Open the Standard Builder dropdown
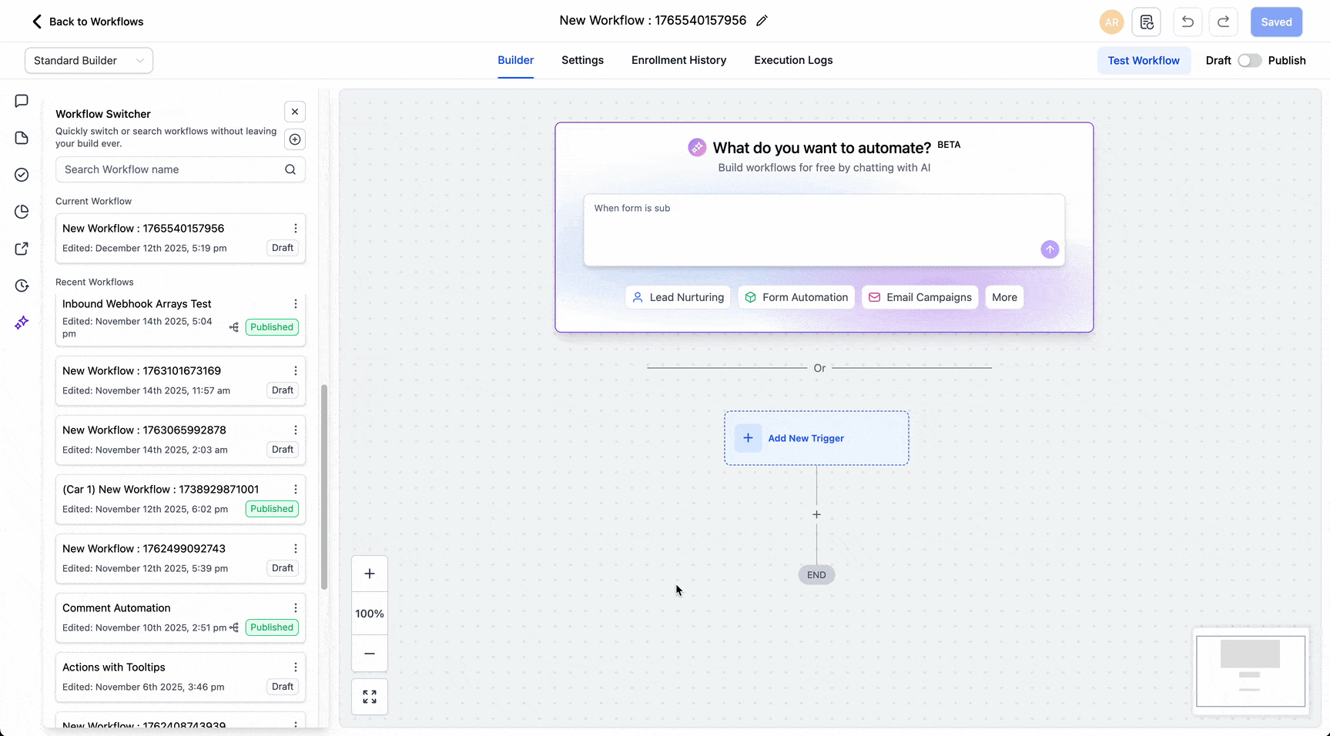This screenshot has height=736, width=1330. (x=89, y=61)
